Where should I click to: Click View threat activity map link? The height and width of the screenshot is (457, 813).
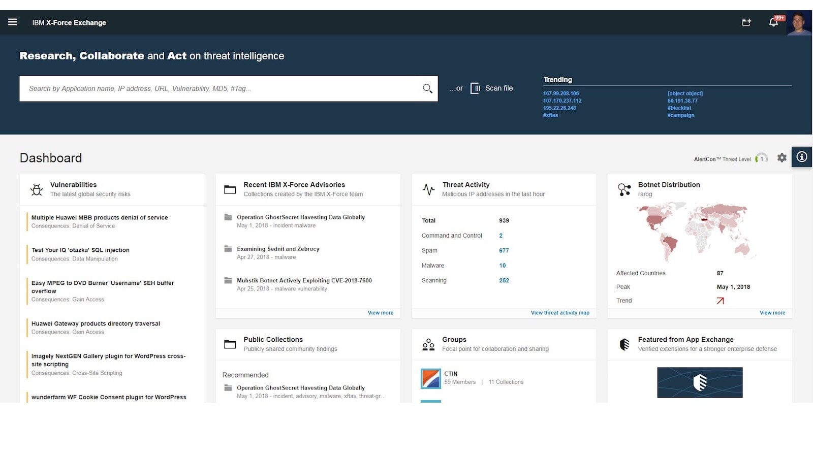560,313
